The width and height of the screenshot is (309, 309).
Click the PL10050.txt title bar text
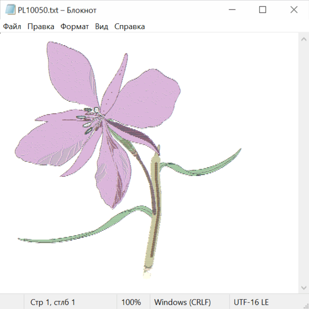pos(57,10)
